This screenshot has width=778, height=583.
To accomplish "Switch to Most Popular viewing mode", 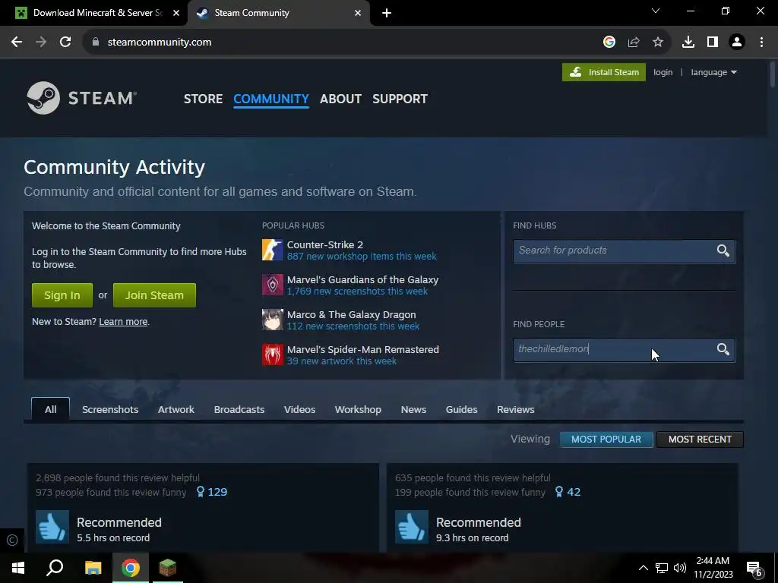I will tap(606, 440).
